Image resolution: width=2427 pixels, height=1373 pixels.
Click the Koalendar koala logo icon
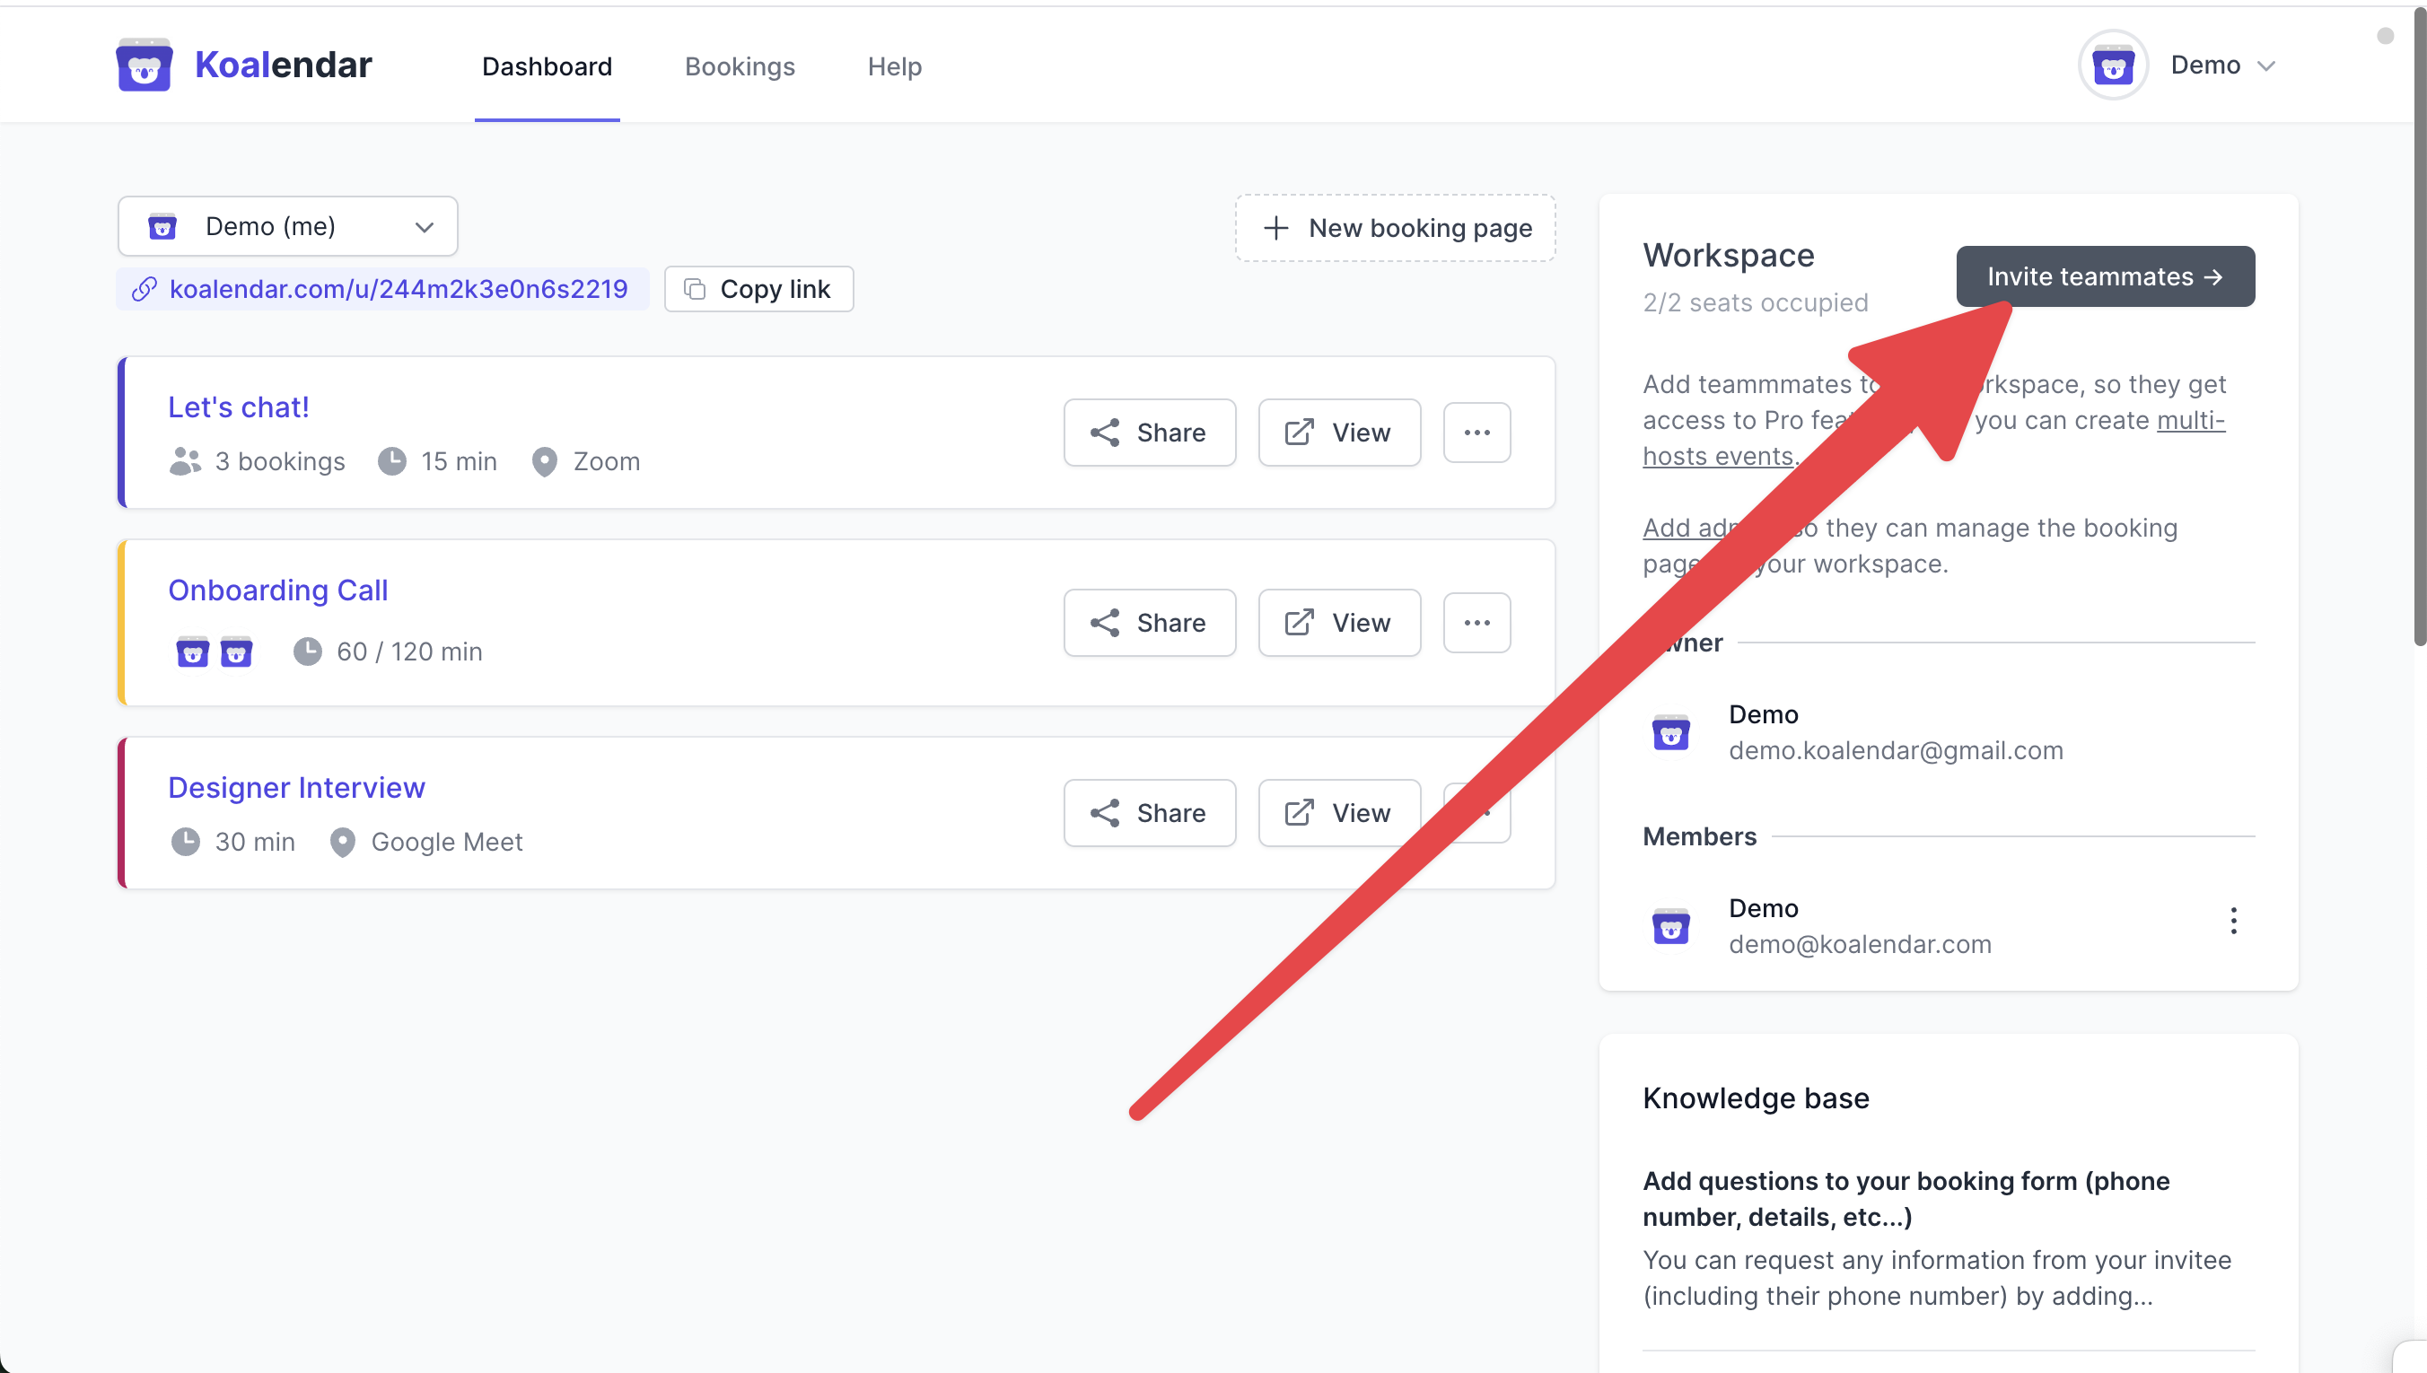click(144, 66)
